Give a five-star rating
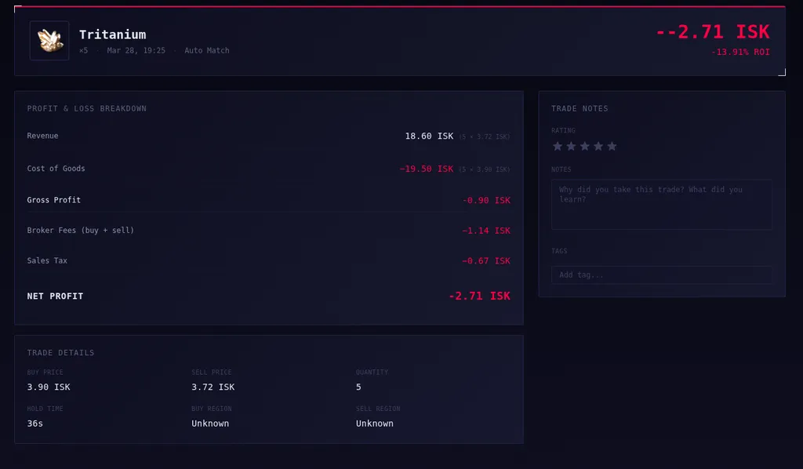 click(x=612, y=147)
